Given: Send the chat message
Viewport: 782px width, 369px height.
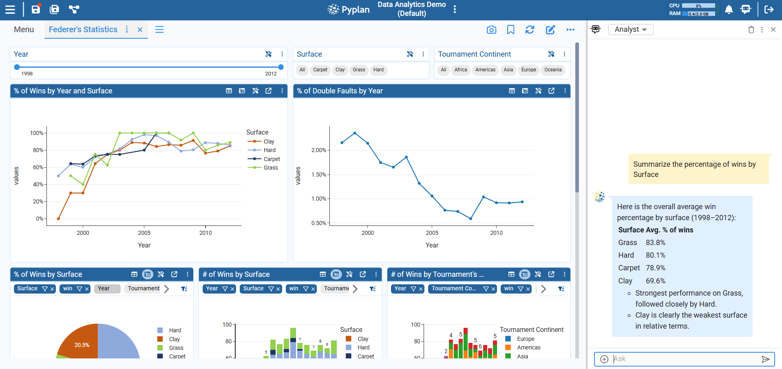Looking at the screenshot, I should tap(765, 359).
